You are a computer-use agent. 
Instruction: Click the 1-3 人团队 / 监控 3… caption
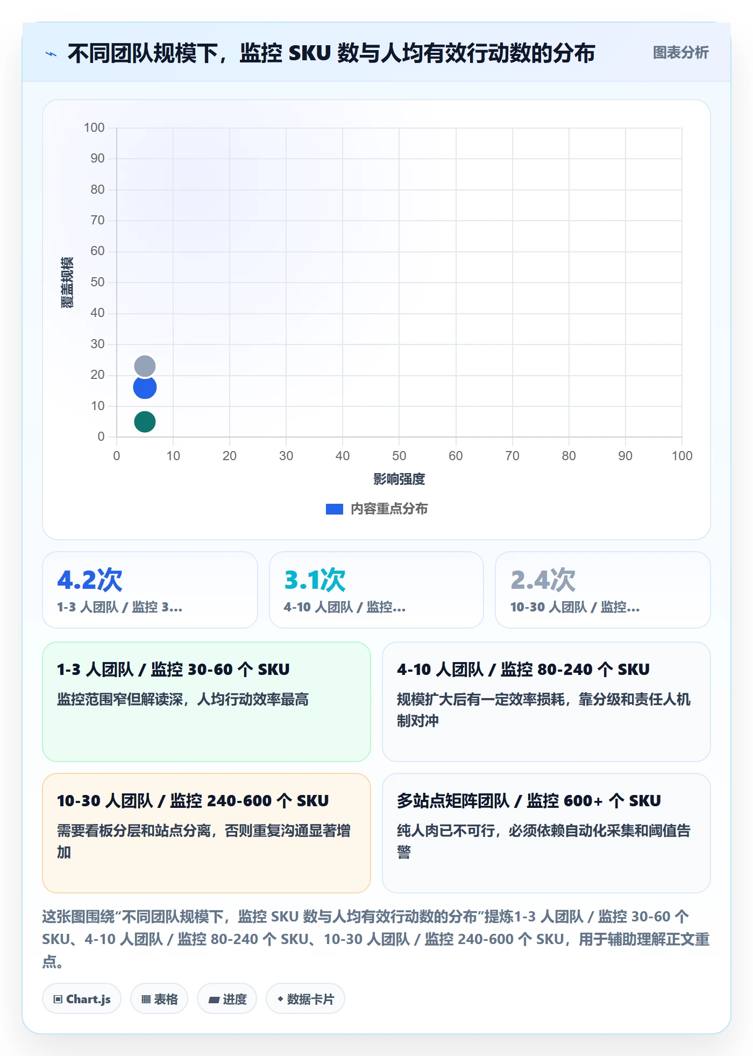120,607
